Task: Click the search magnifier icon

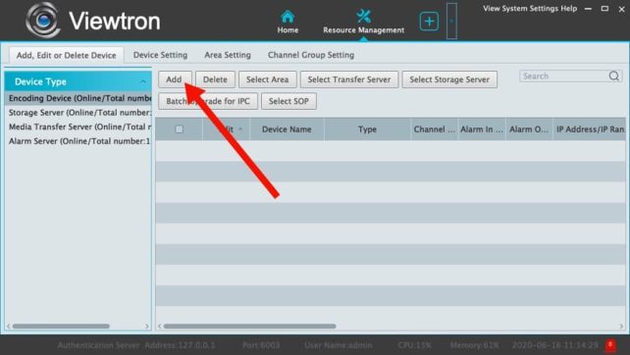Action: tap(614, 76)
